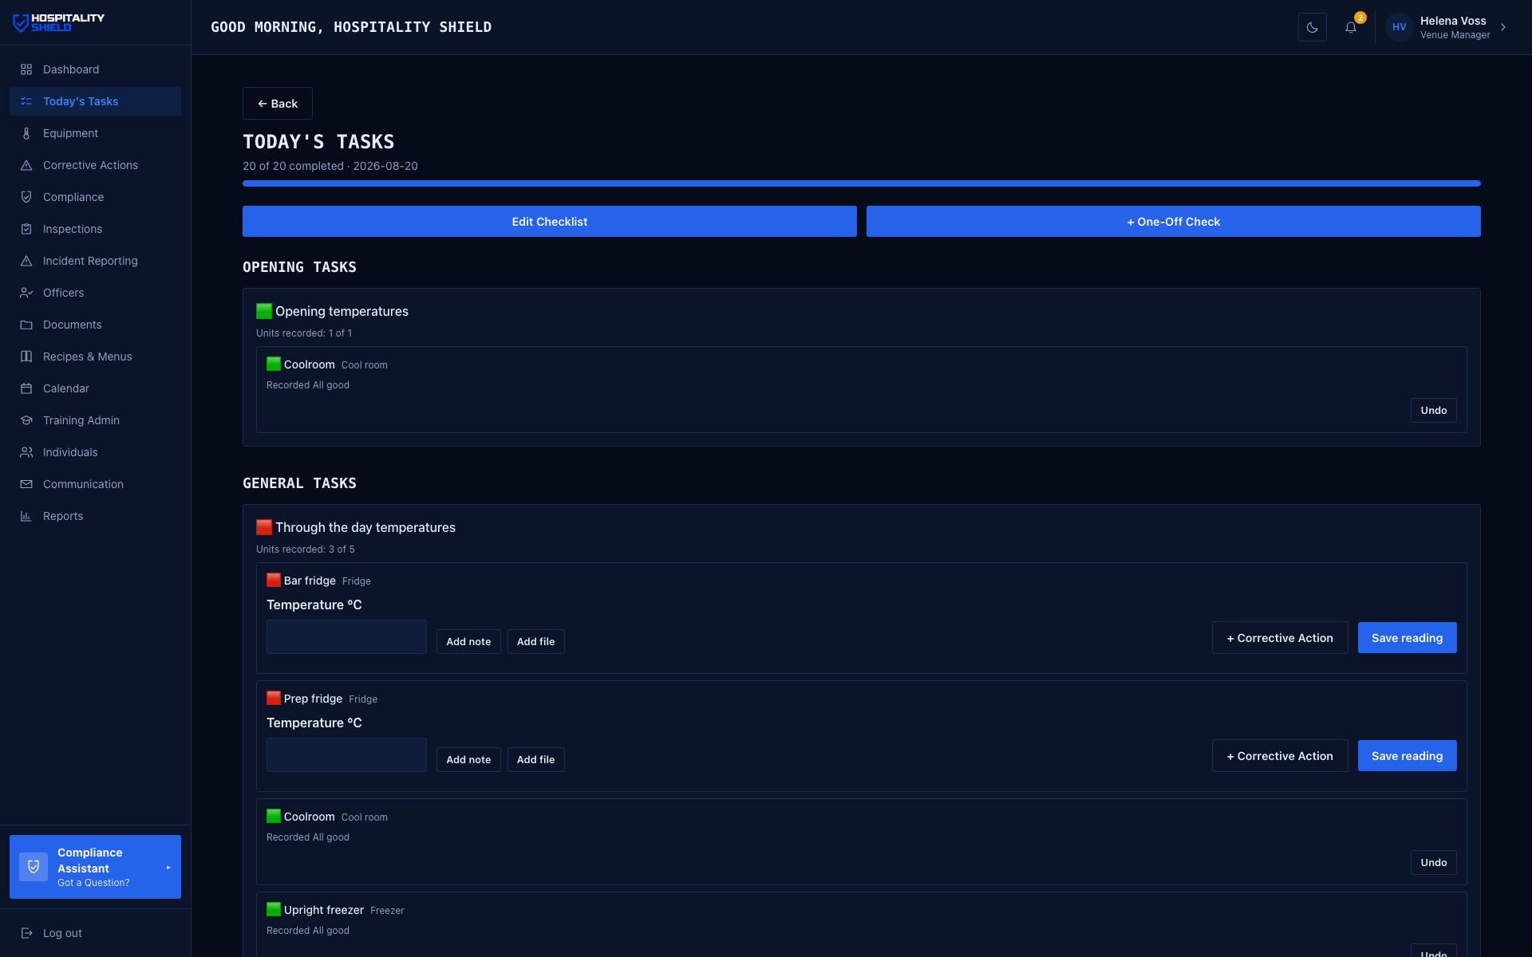The image size is (1532, 957).
Task: Click Bar fridge temperature input field
Action: [x=346, y=637]
